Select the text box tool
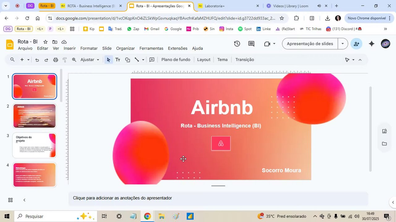The image size is (396, 222). pos(118,60)
